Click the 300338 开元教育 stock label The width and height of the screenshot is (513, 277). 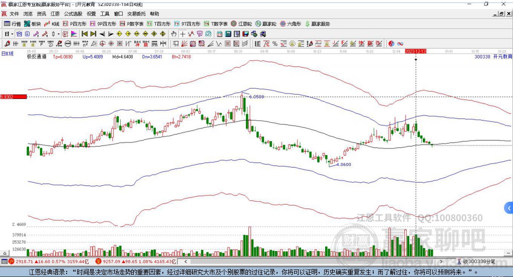493,56
